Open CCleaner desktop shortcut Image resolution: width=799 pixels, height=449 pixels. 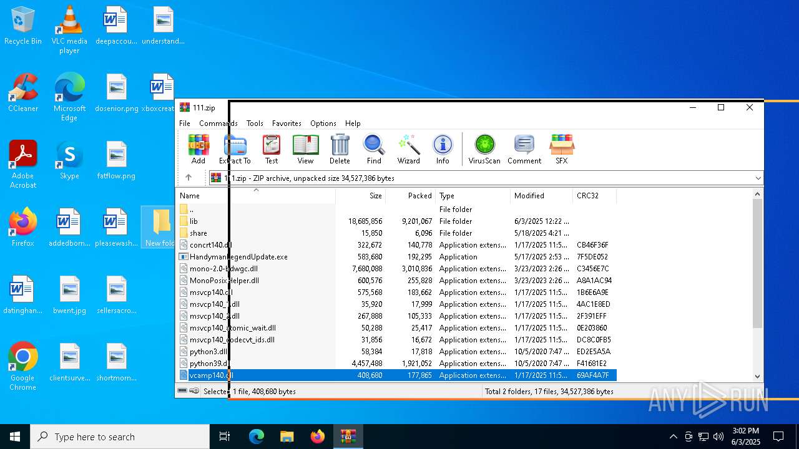[23, 94]
